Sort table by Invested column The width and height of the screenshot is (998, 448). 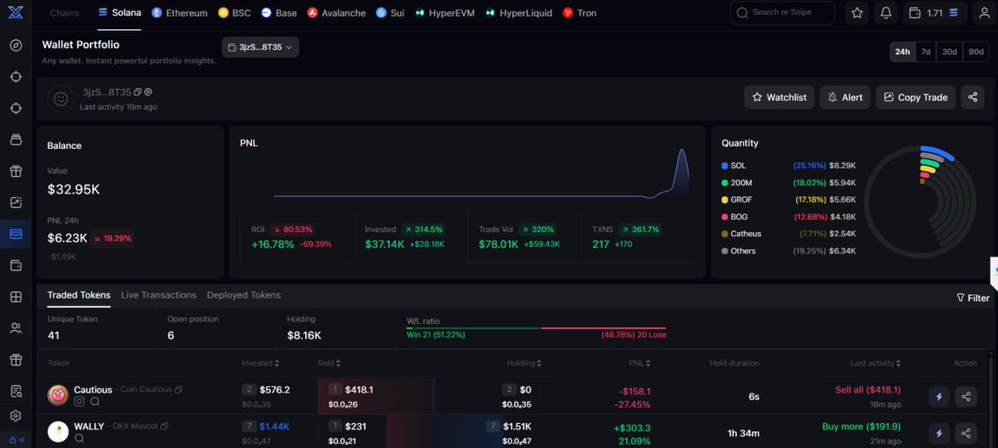pos(260,363)
